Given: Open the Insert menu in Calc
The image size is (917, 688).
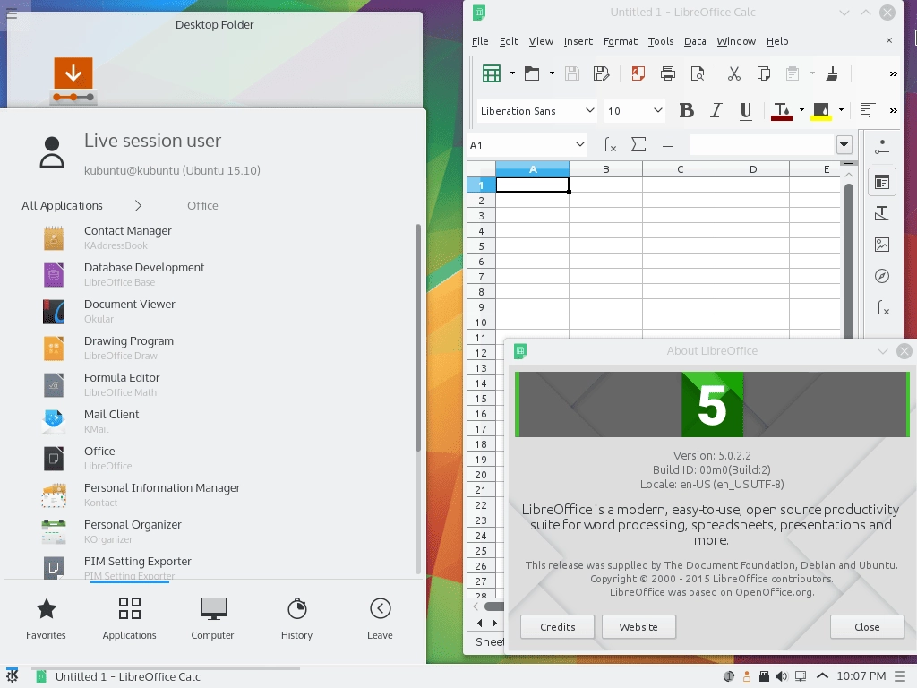Looking at the screenshot, I should pyautogui.click(x=578, y=41).
